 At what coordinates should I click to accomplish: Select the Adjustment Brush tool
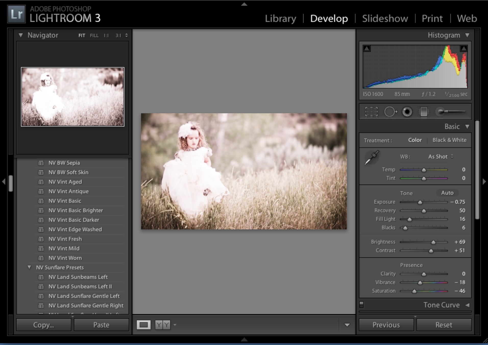(x=451, y=112)
